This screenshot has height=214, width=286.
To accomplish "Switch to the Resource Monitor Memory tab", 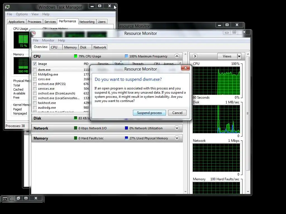I will click(x=70, y=47).
